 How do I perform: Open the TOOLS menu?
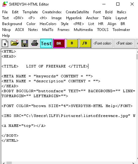103,30
